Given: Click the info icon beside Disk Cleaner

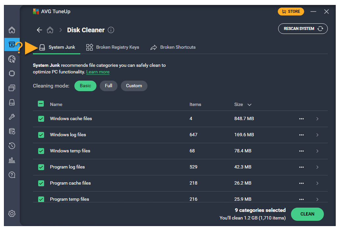Looking at the screenshot, I should 111,30.
